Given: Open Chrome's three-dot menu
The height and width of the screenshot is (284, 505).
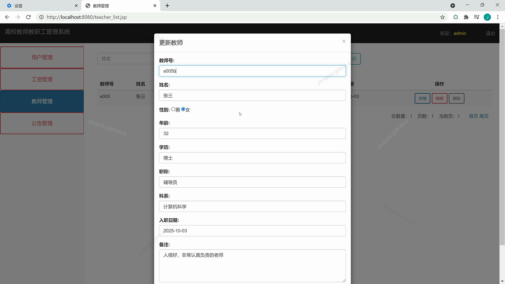Looking at the screenshot, I should pos(498,17).
